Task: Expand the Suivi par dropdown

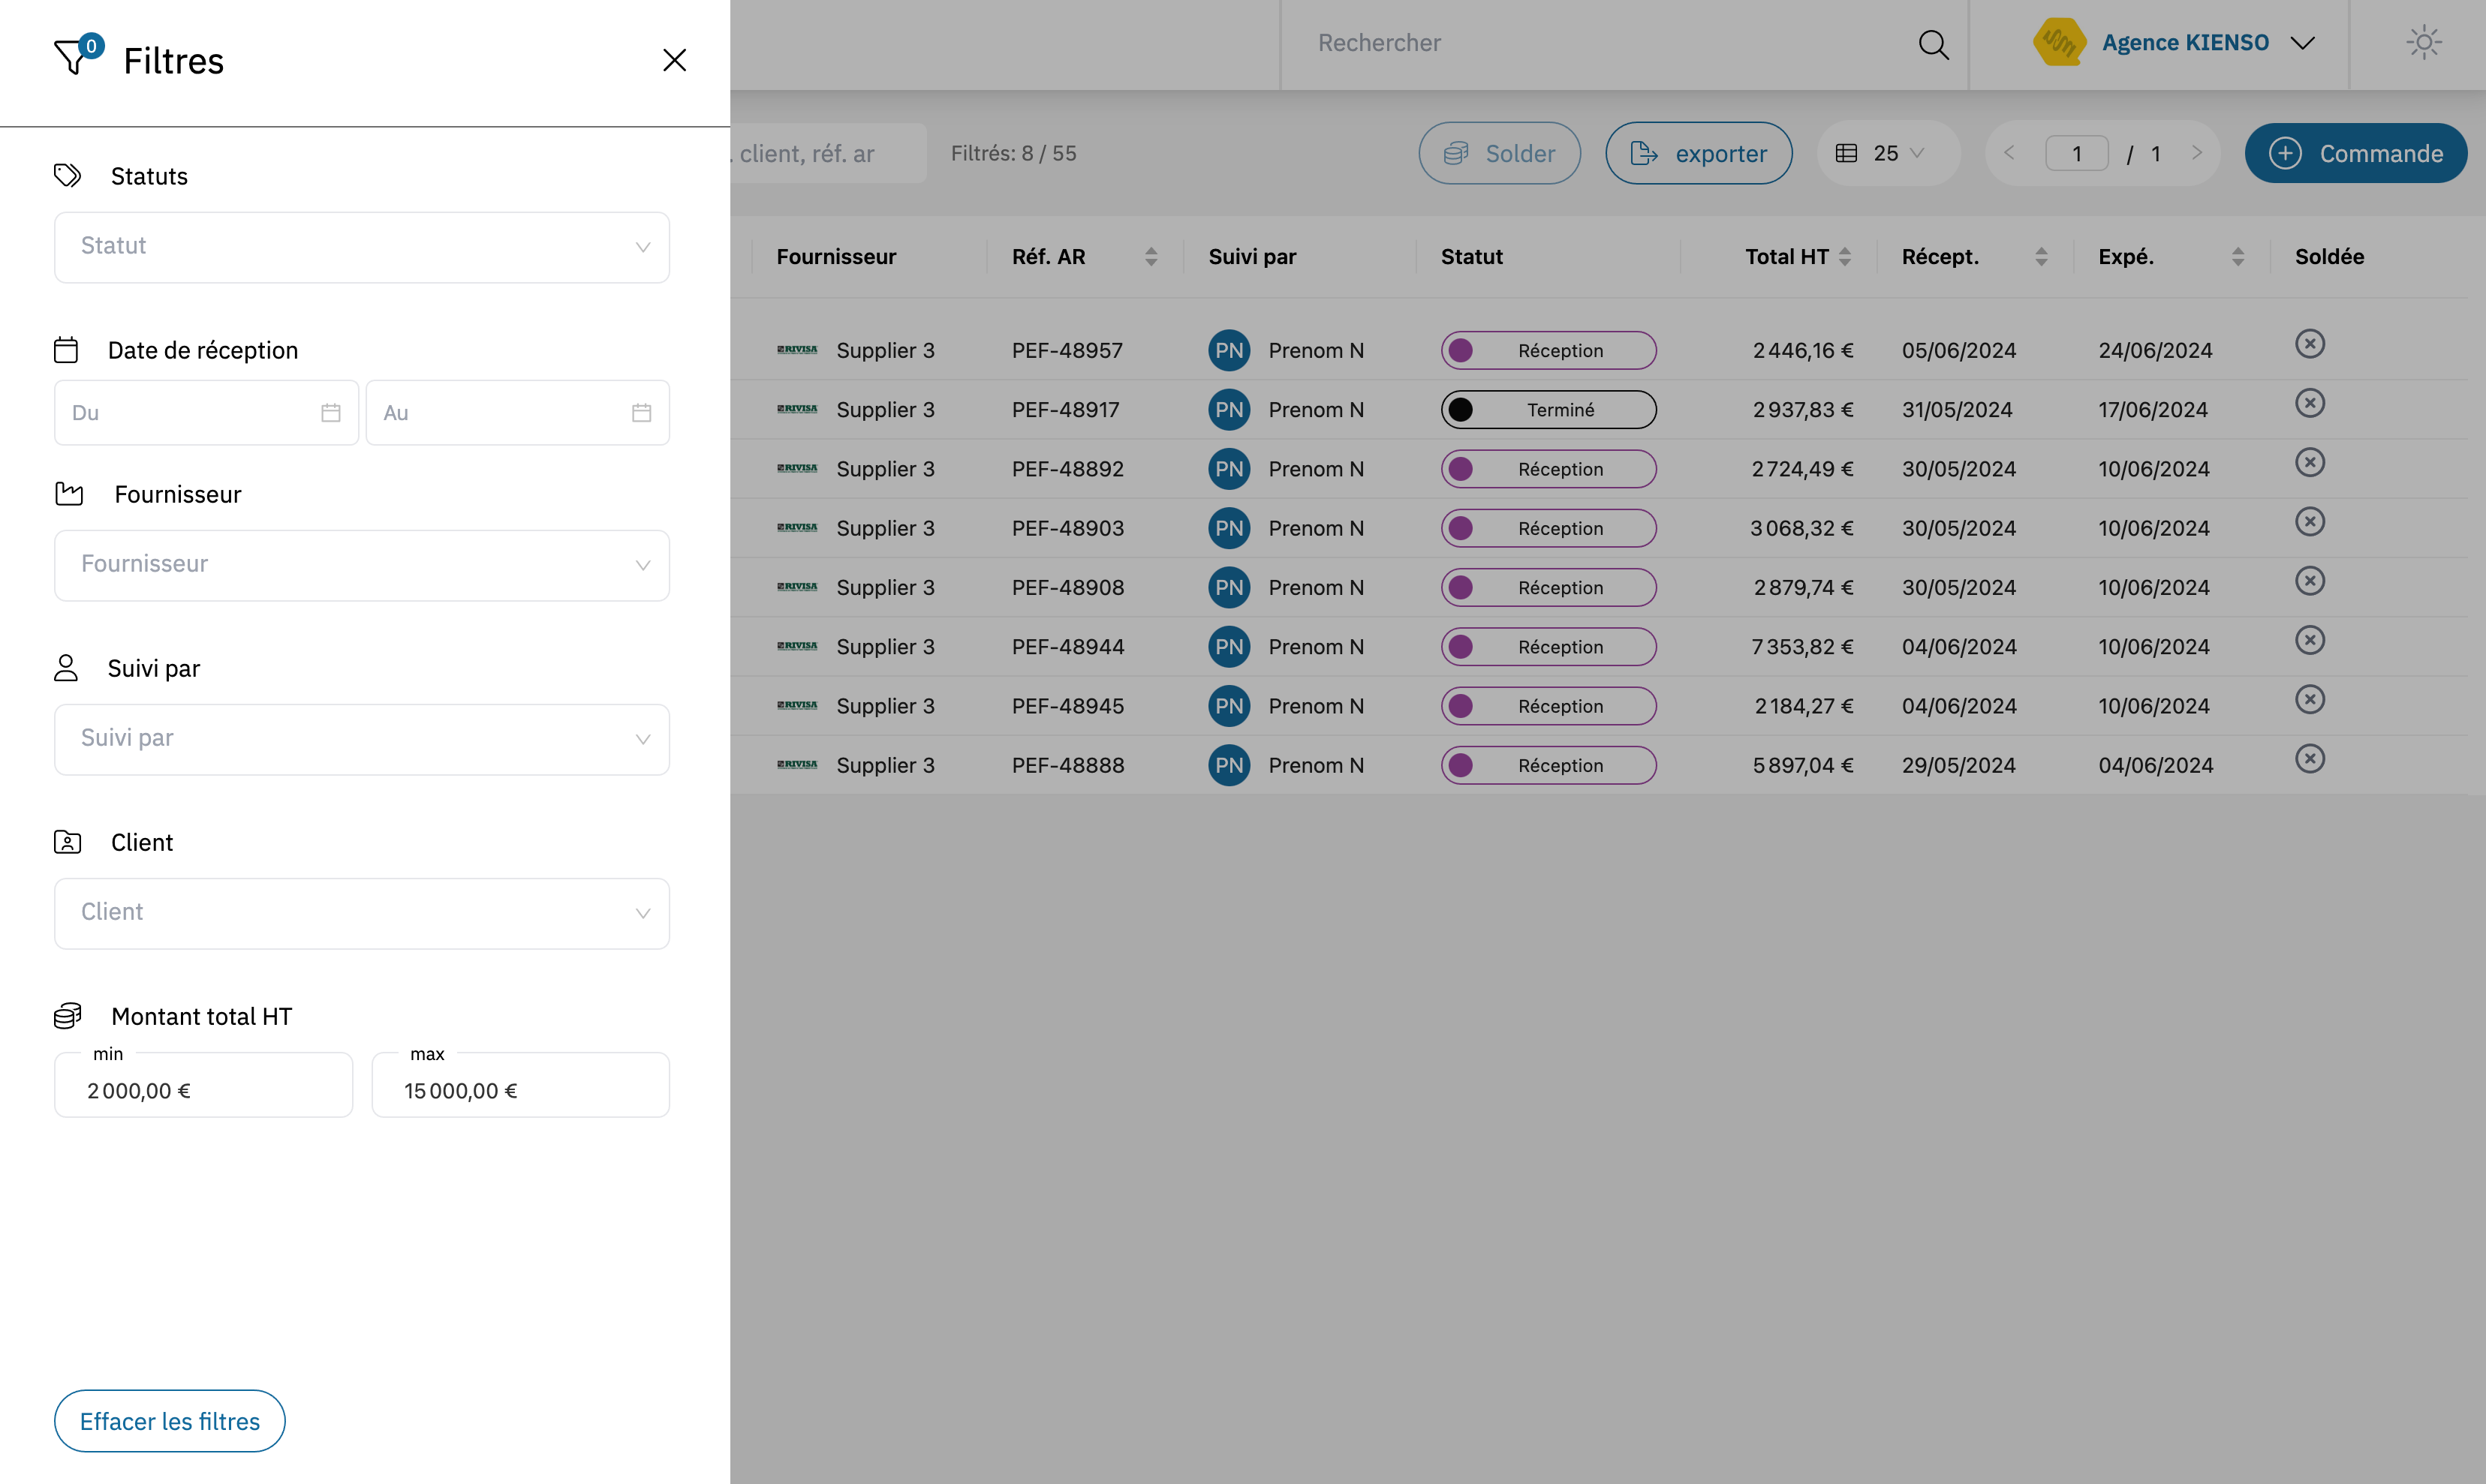Action: coord(361,739)
